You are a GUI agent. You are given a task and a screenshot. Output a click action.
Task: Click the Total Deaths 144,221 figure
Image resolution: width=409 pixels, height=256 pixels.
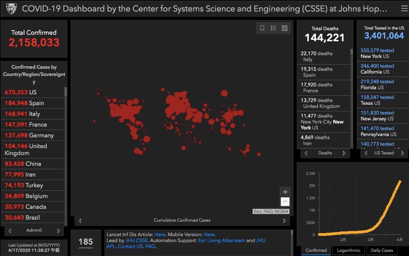tap(325, 38)
